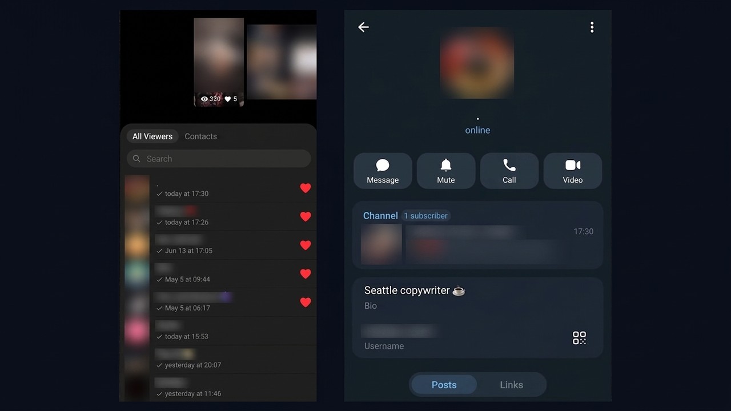Viewport: 731px width, 411px height.
Task: Select the All Viewers tab
Action: coord(152,136)
